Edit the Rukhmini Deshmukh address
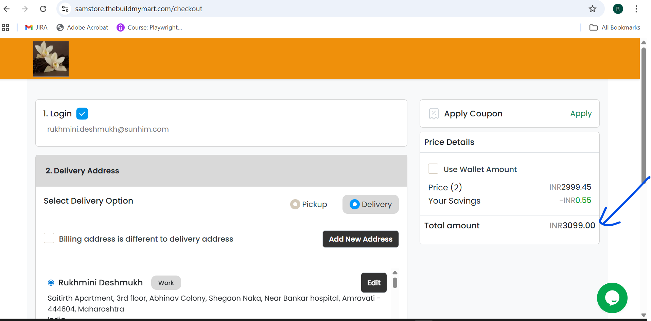 [374, 283]
